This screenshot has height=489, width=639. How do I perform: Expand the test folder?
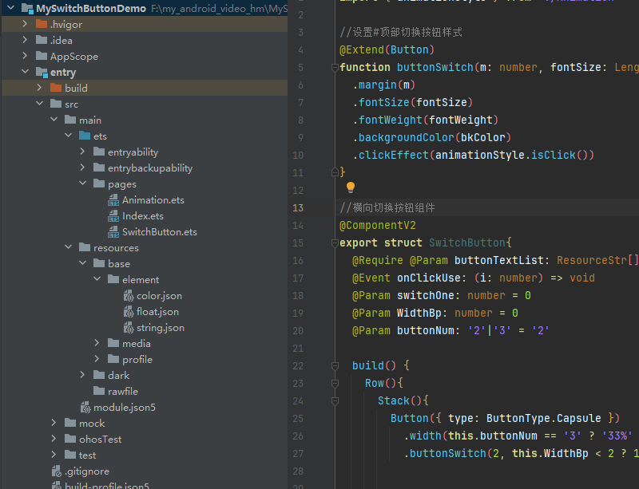(54, 455)
